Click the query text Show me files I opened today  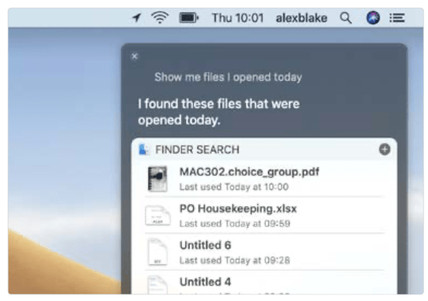228,77
